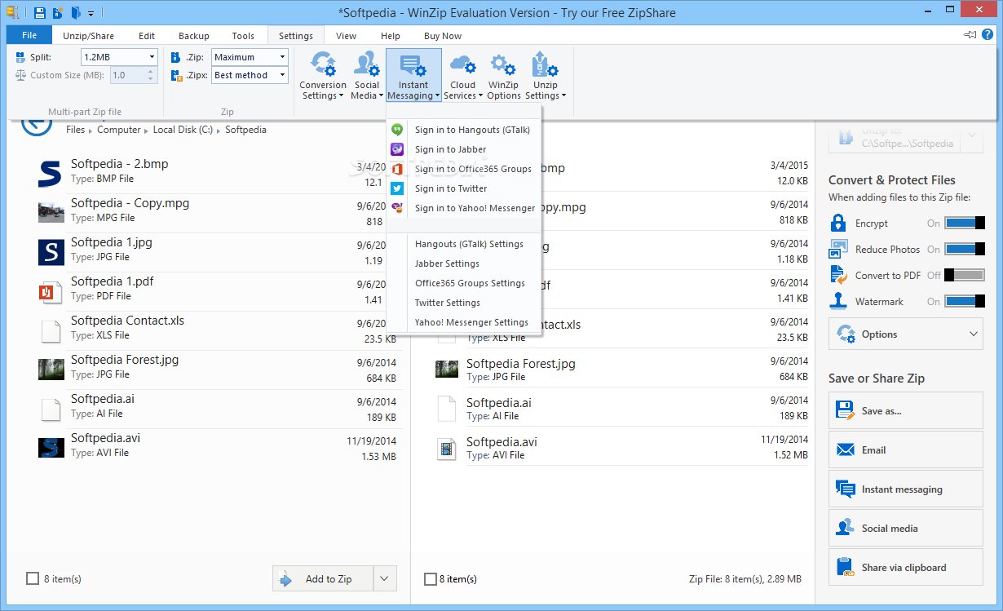Screen dimensions: 1003x611
Task: Switch to the Unzip/Share tab
Action: pos(88,36)
